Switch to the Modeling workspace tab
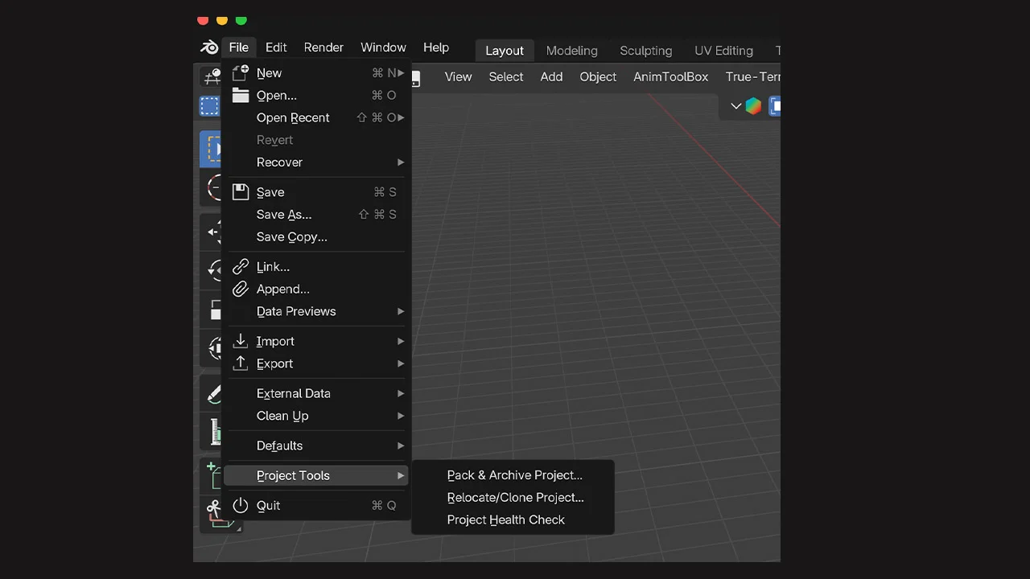 click(x=571, y=50)
